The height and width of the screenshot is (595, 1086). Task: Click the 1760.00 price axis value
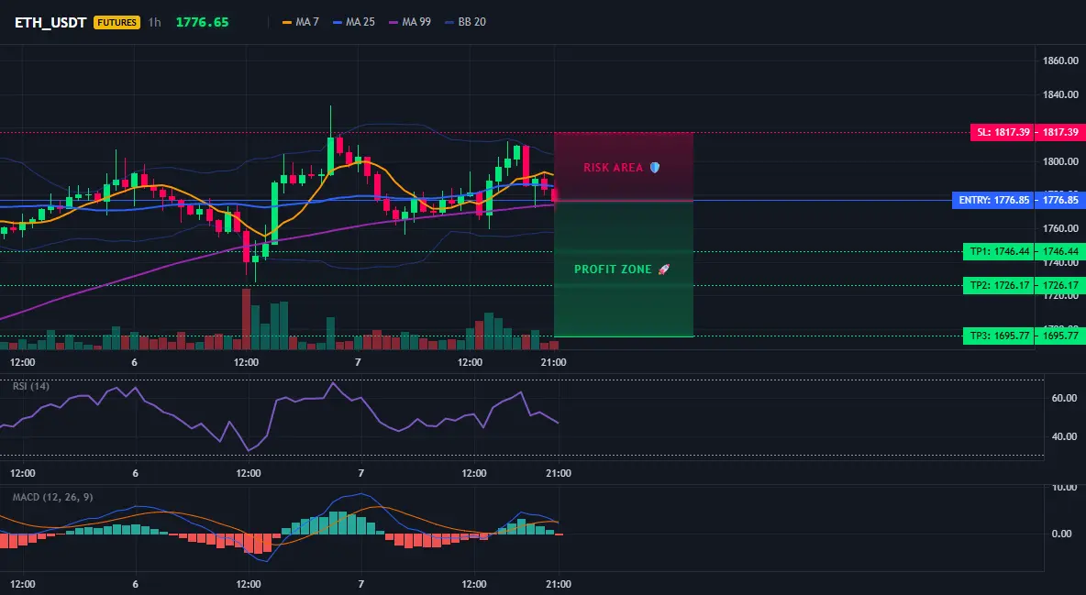pos(1060,228)
